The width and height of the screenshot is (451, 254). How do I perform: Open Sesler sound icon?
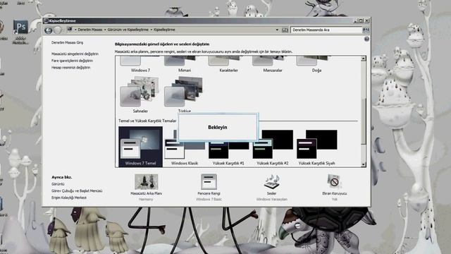(x=271, y=182)
